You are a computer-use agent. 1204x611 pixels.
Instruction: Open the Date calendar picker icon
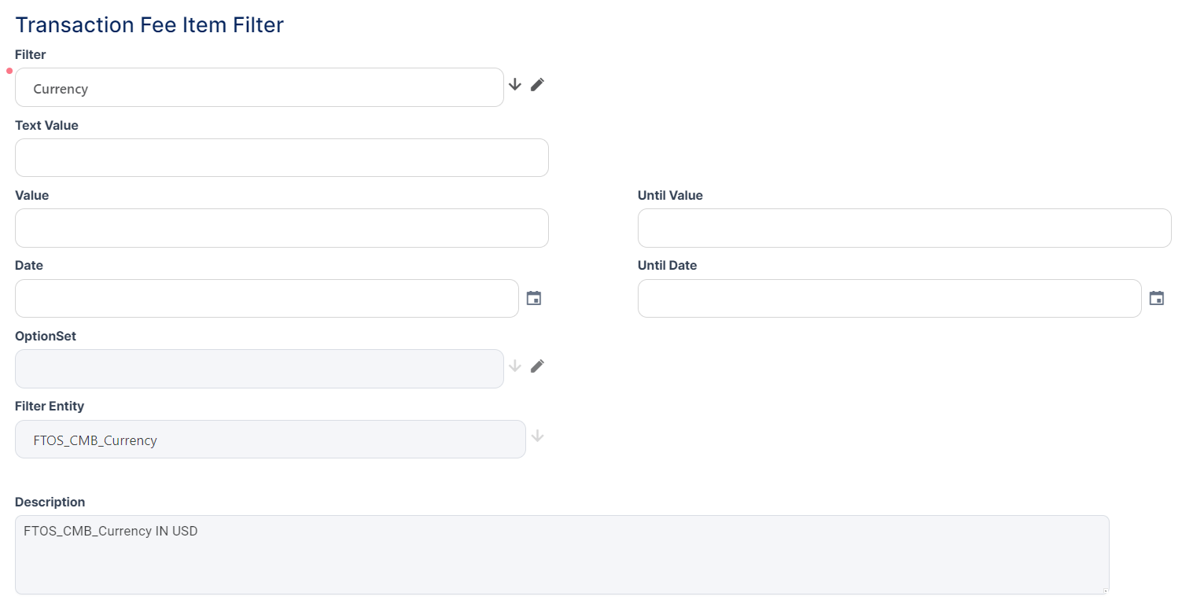(534, 298)
